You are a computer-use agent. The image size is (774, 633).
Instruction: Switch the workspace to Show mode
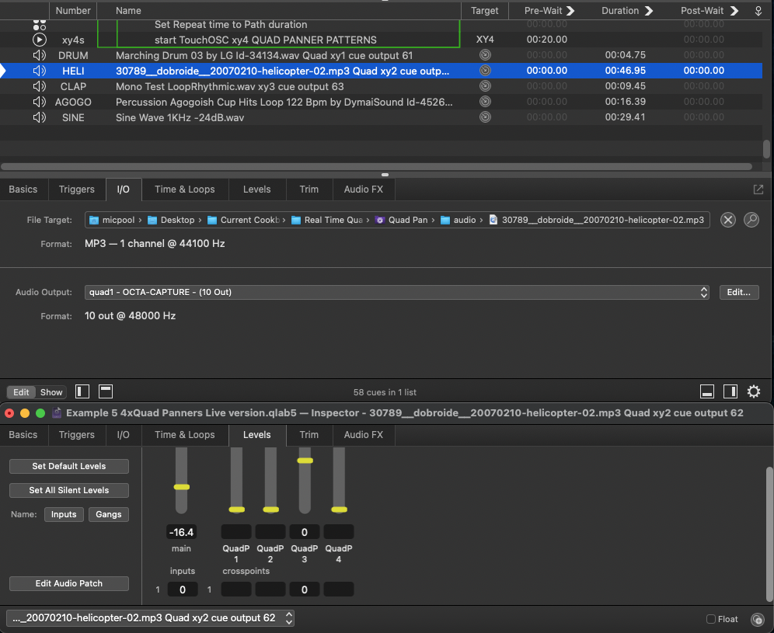pos(52,392)
